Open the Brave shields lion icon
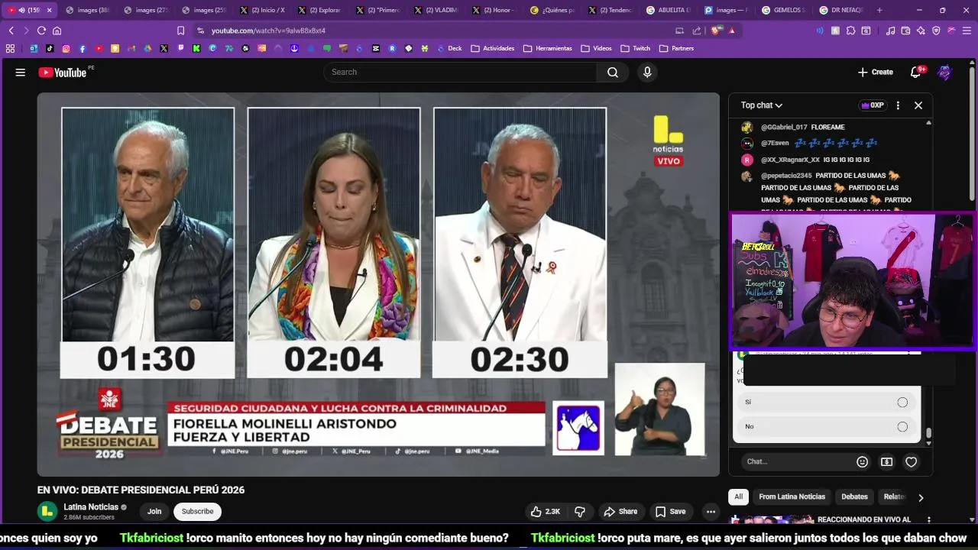The image size is (978, 550). pos(716,31)
